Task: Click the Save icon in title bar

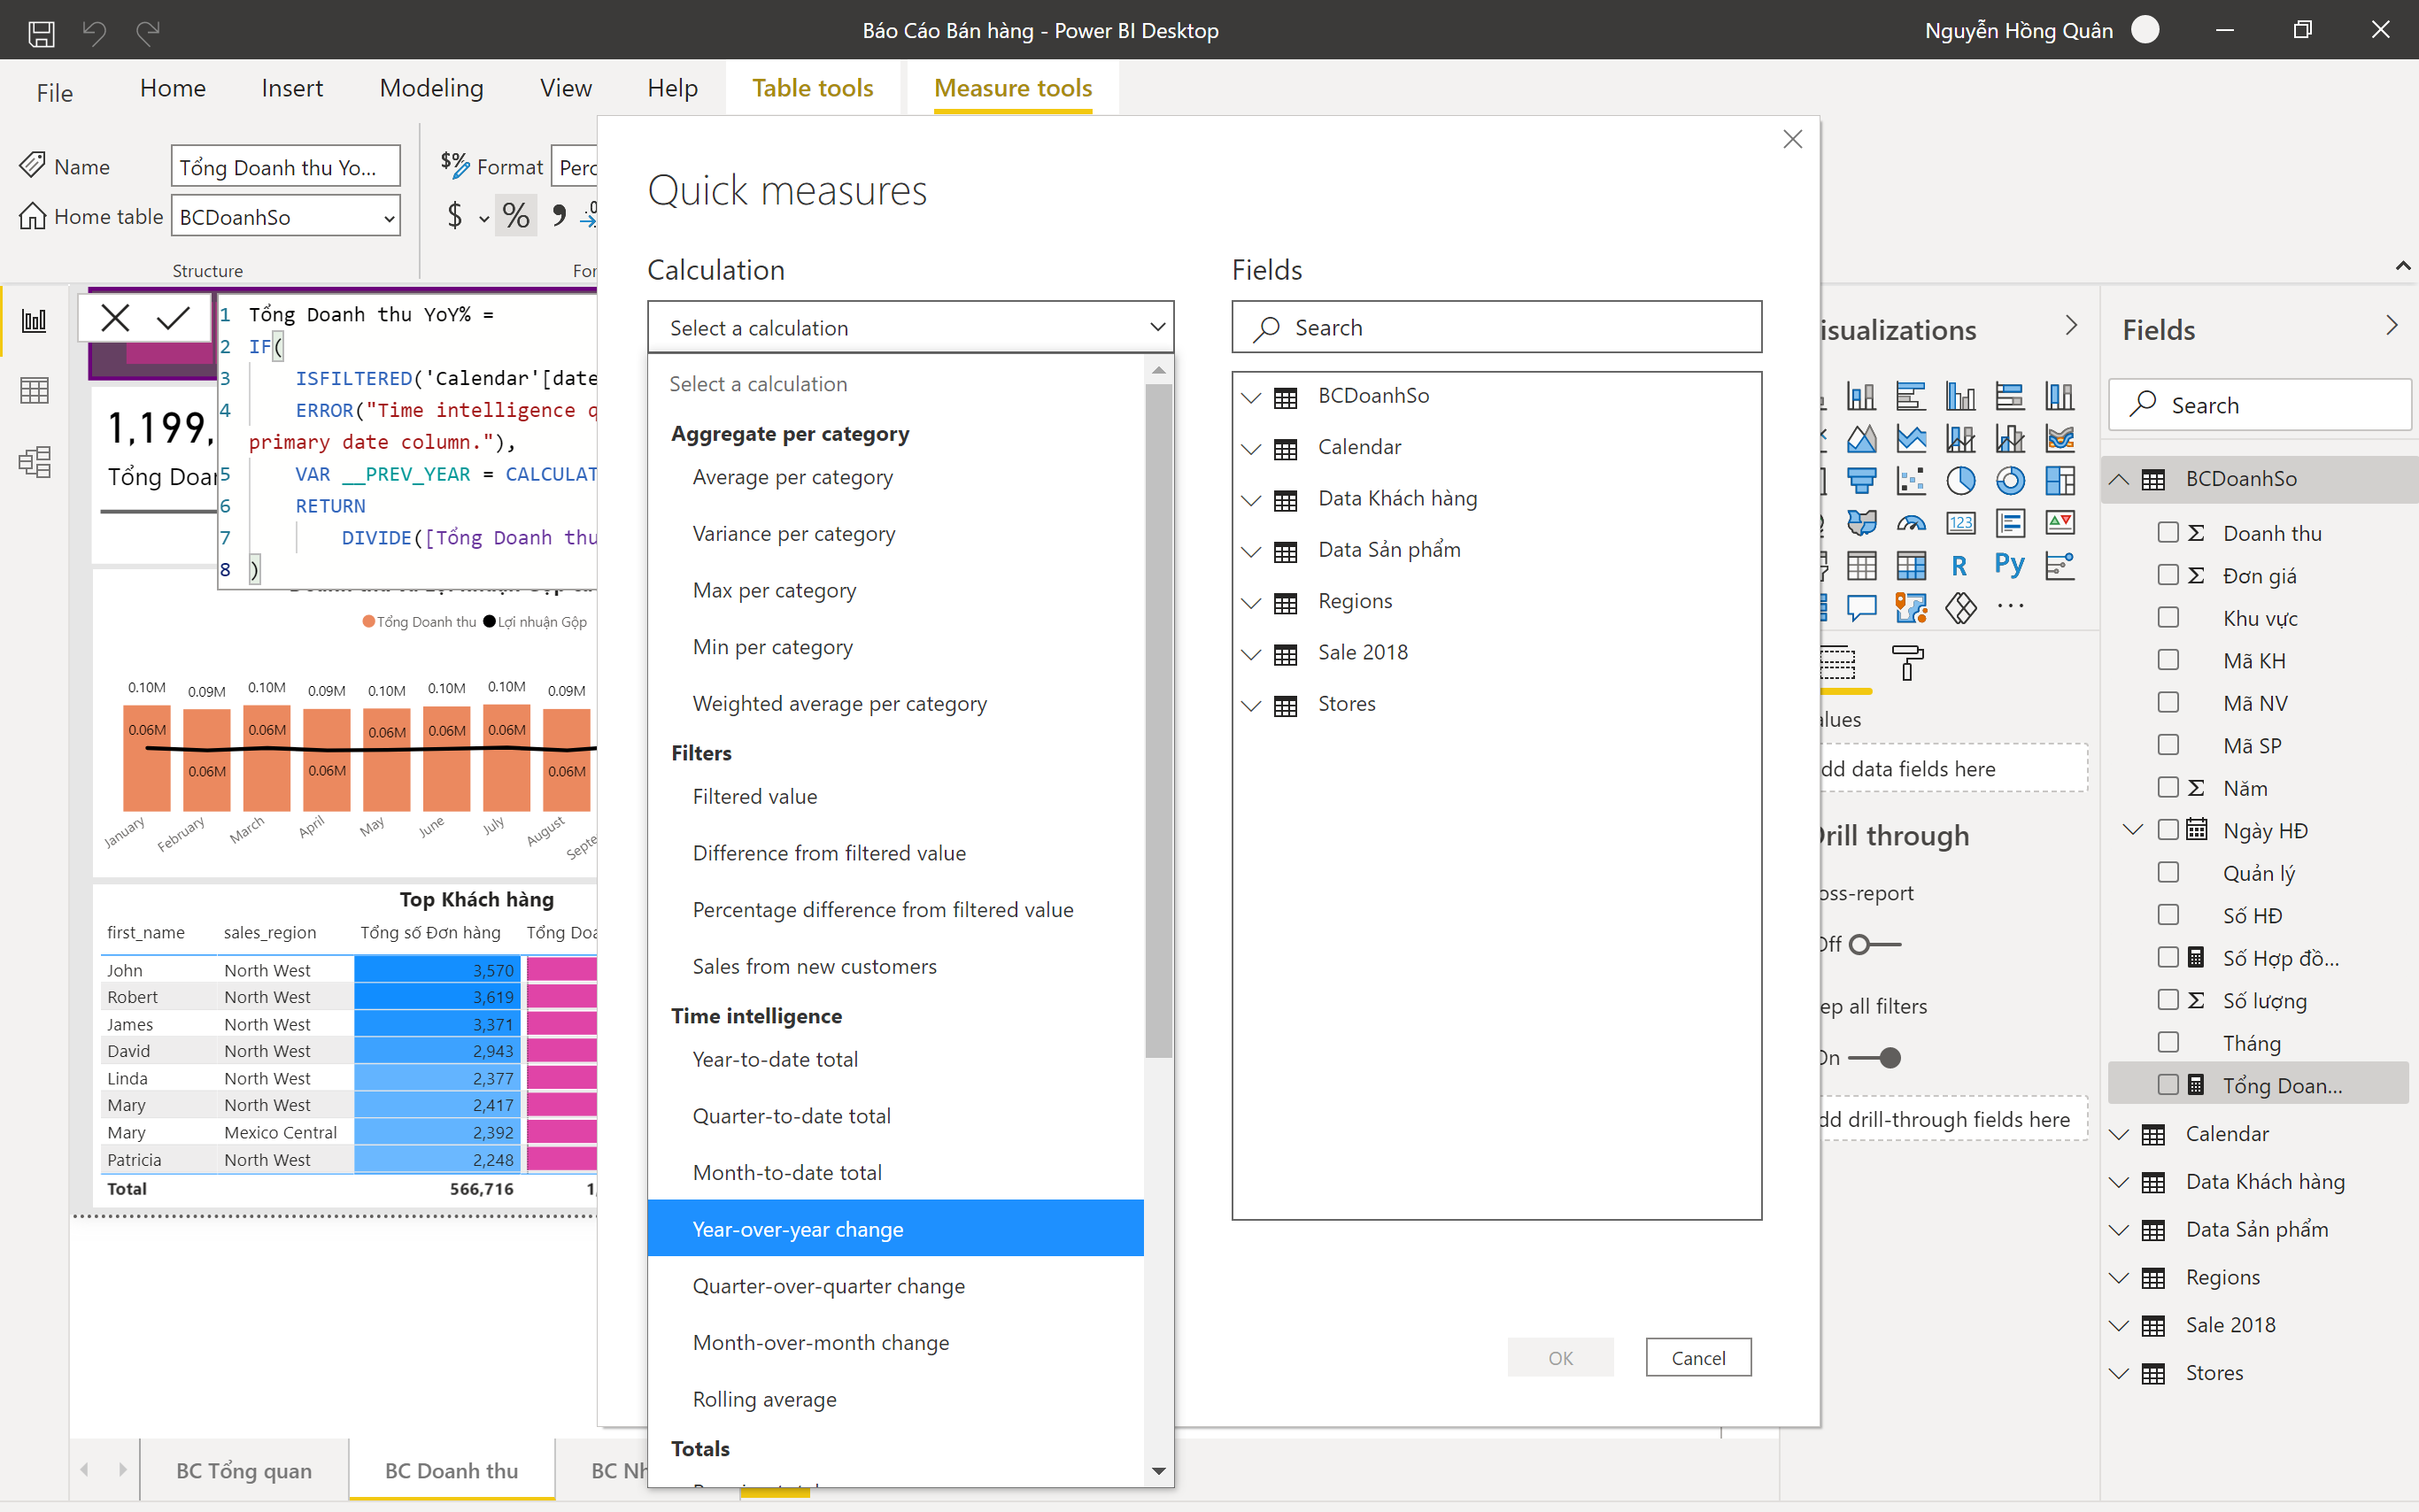Action: click(x=41, y=32)
